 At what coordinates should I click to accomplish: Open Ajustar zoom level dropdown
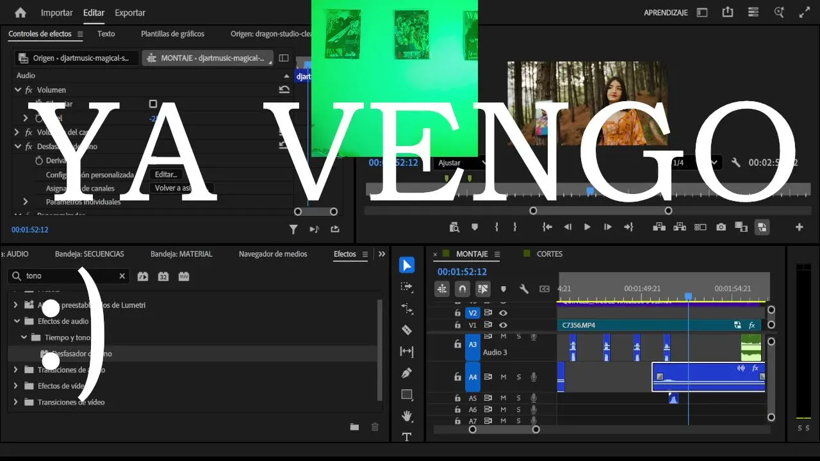(x=462, y=163)
